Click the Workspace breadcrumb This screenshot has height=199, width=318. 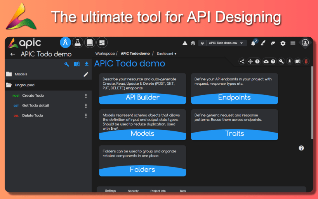[x=105, y=54]
